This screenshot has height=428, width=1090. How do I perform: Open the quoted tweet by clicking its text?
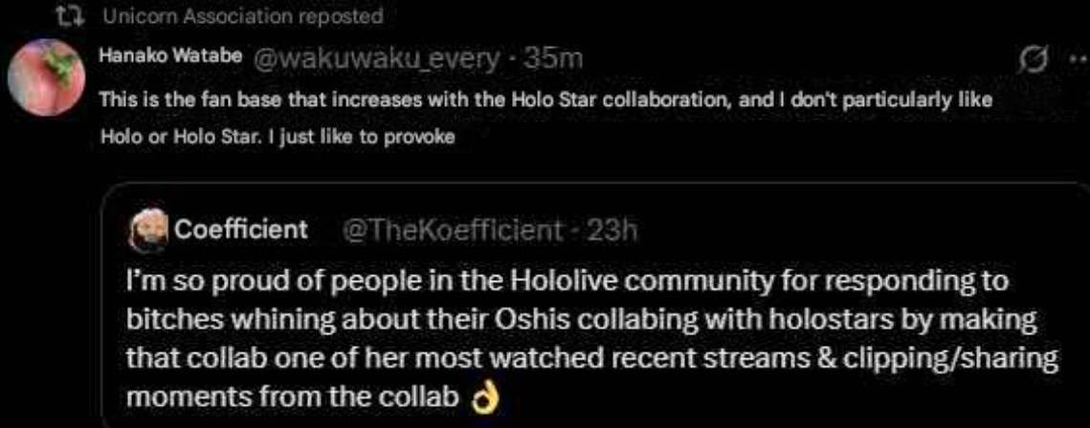pos(574,327)
